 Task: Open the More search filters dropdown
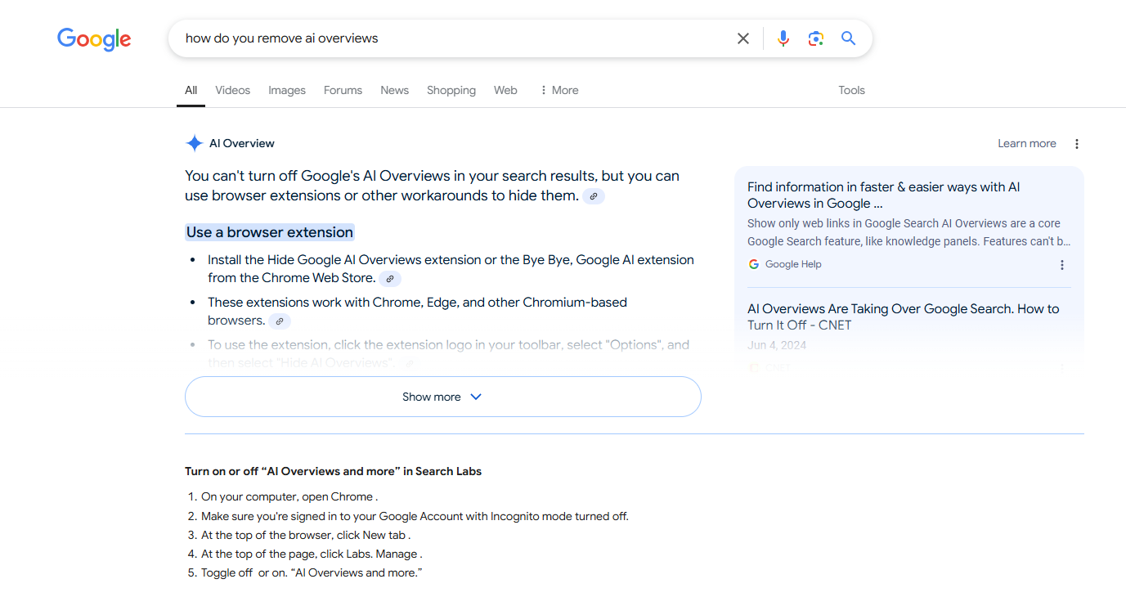(x=559, y=91)
